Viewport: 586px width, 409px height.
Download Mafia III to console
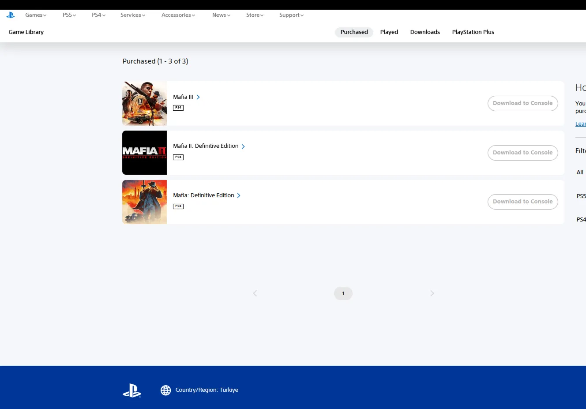(x=522, y=103)
